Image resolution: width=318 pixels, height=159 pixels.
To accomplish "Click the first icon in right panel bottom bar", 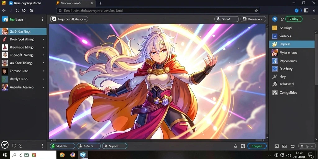I will point(277,146).
